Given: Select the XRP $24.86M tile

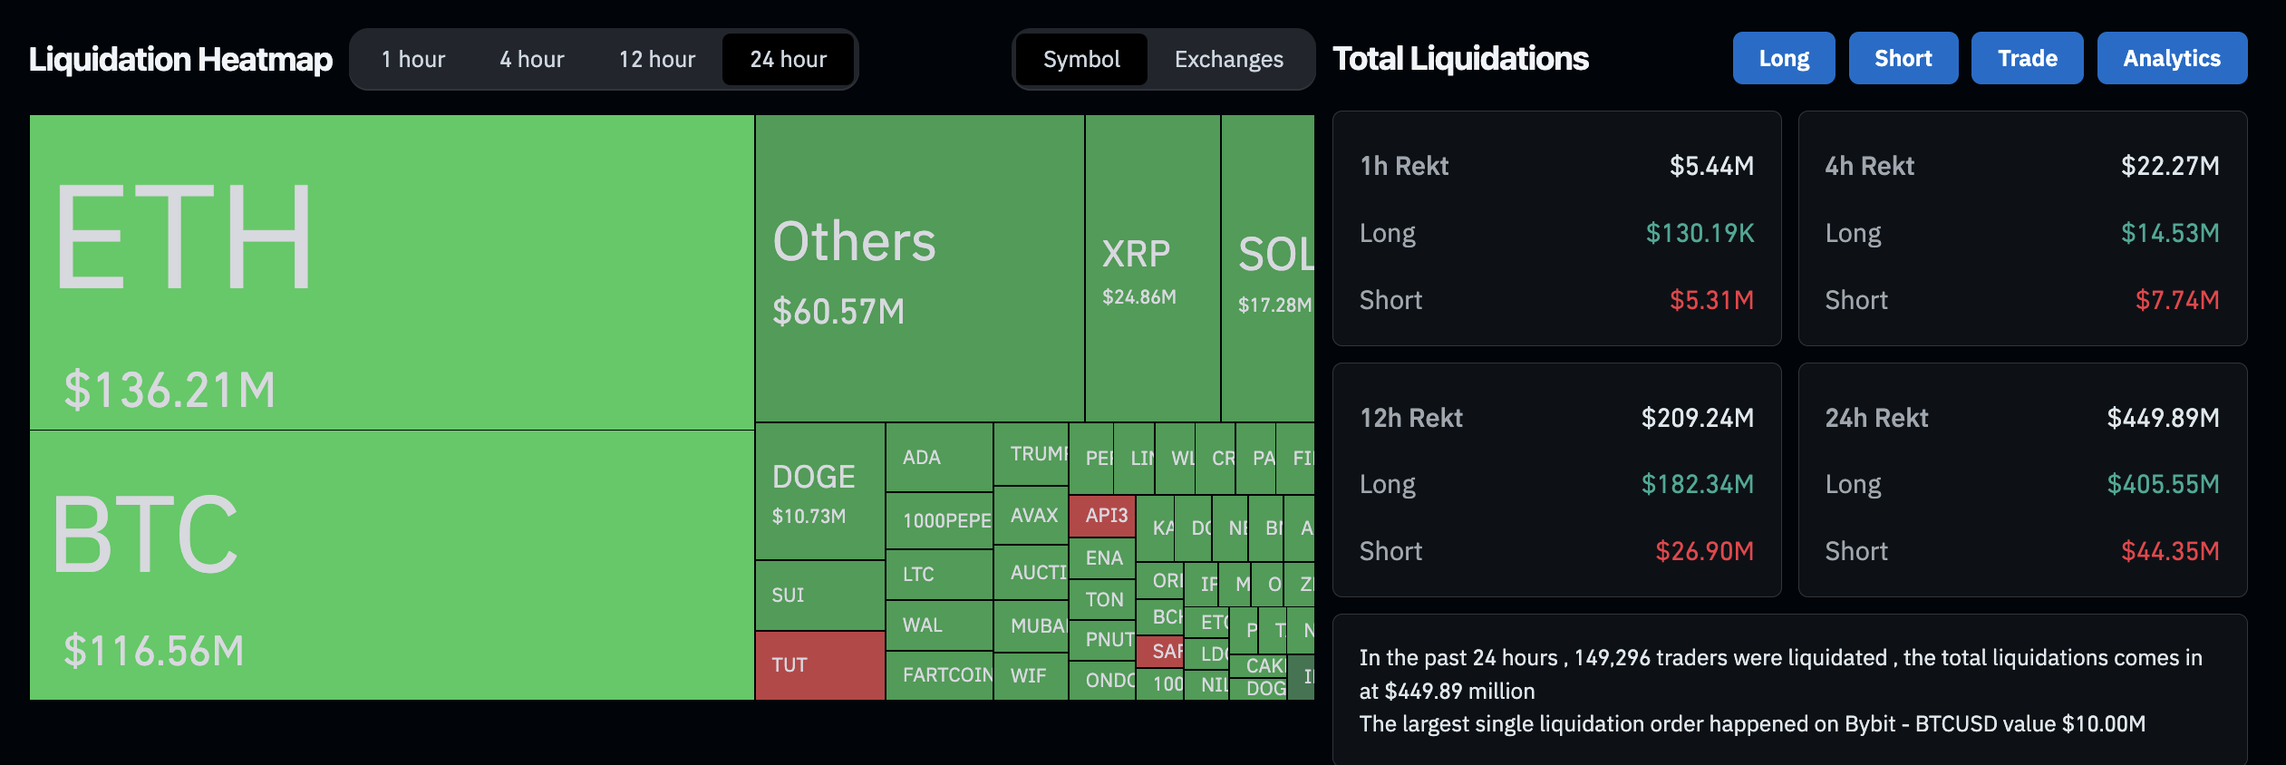Looking at the screenshot, I should click(x=1153, y=268).
